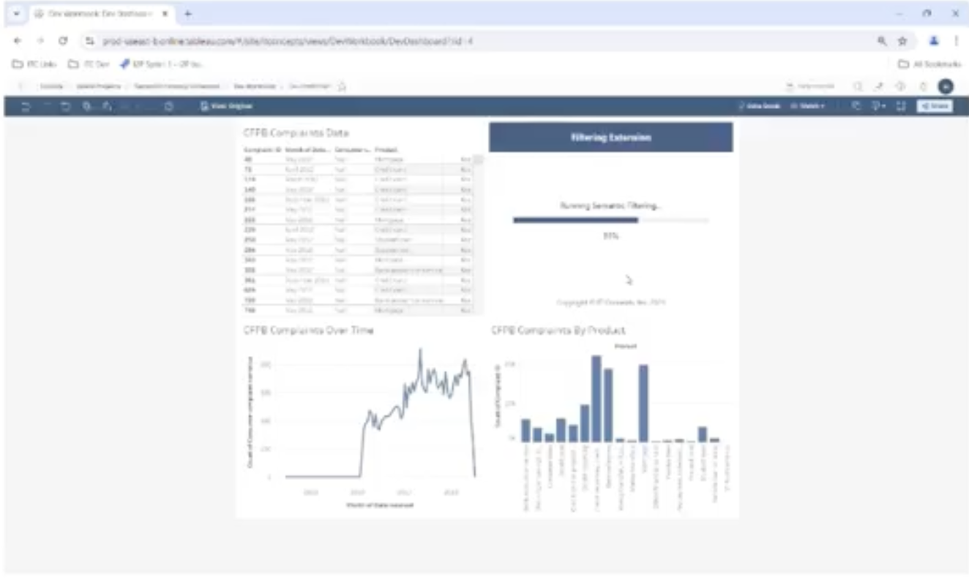Viewport: 969px width, 579px height.
Task: Toggle full screen mode icon
Action: [901, 107]
